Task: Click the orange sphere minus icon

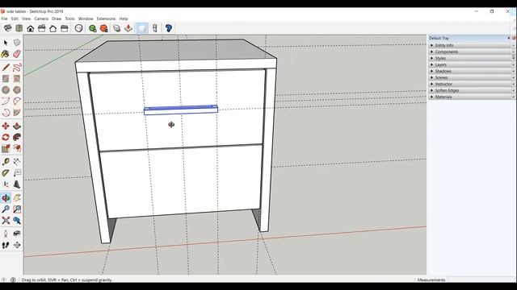Action: pos(104,29)
